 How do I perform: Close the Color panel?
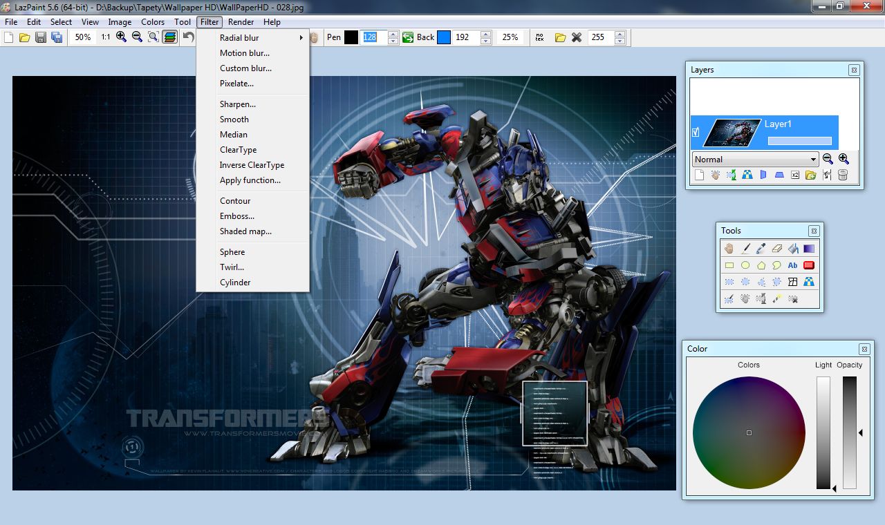coord(864,349)
